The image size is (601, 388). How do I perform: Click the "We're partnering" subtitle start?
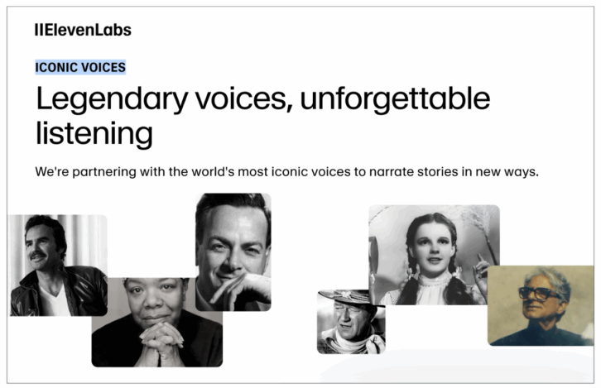[x=81, y=172]
